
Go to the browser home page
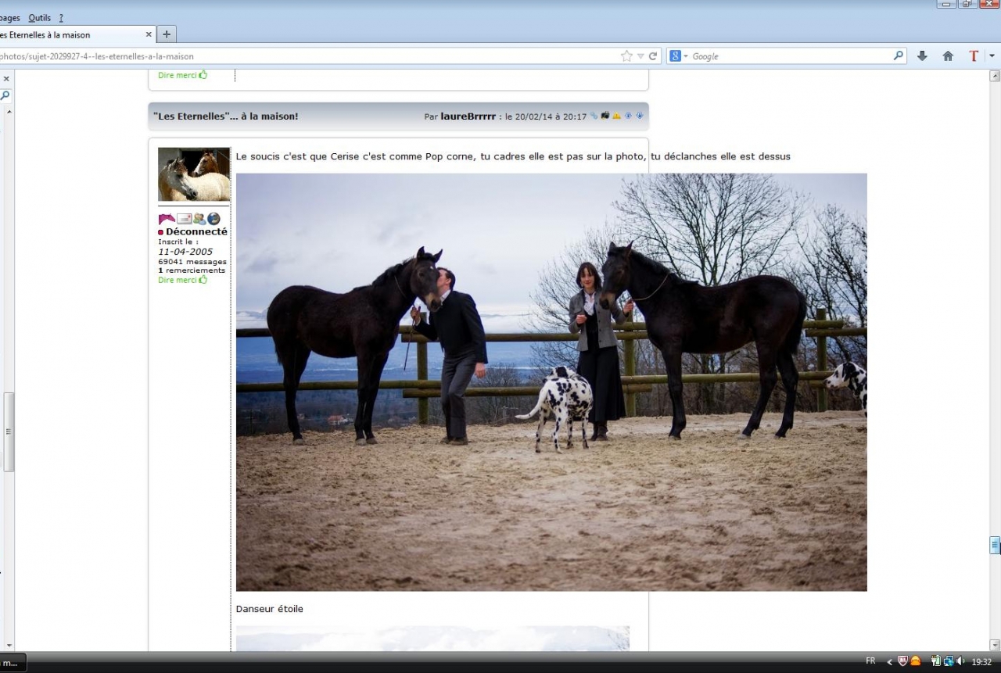click(x=948, y=56)
